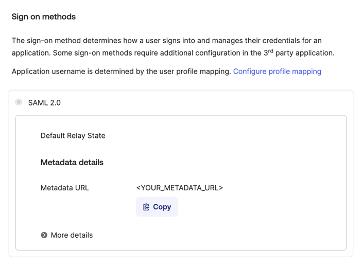Click inside the SAML 2.0 settings panel
Image resolution: width=362 pixels, height=265 pixels.
pyautogui.click(x=181, y=183)
